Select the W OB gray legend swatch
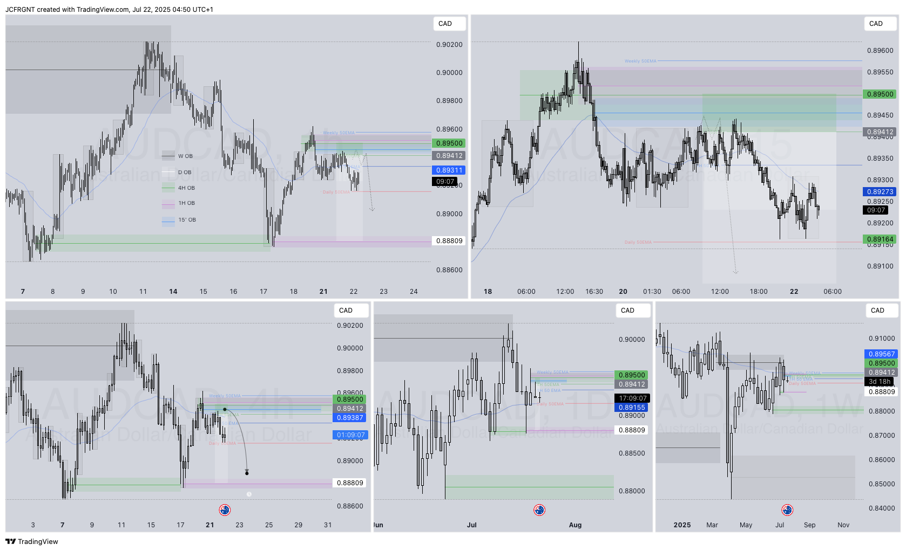 tap(168, 156)
